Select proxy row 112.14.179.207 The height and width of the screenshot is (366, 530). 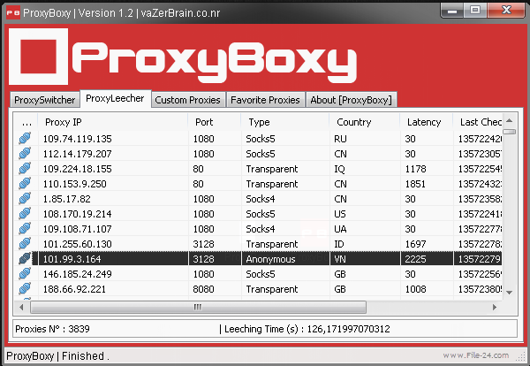(258, 154)
